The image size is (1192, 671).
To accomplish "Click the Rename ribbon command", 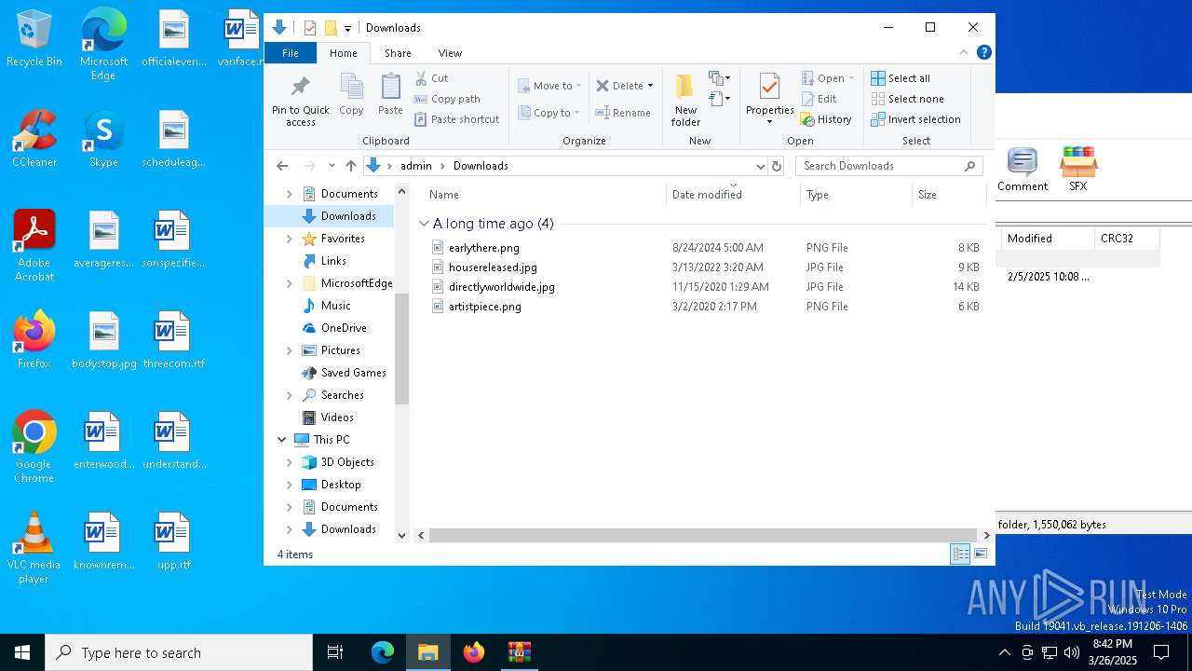I will pyautogui.click(x=623, y=113).
